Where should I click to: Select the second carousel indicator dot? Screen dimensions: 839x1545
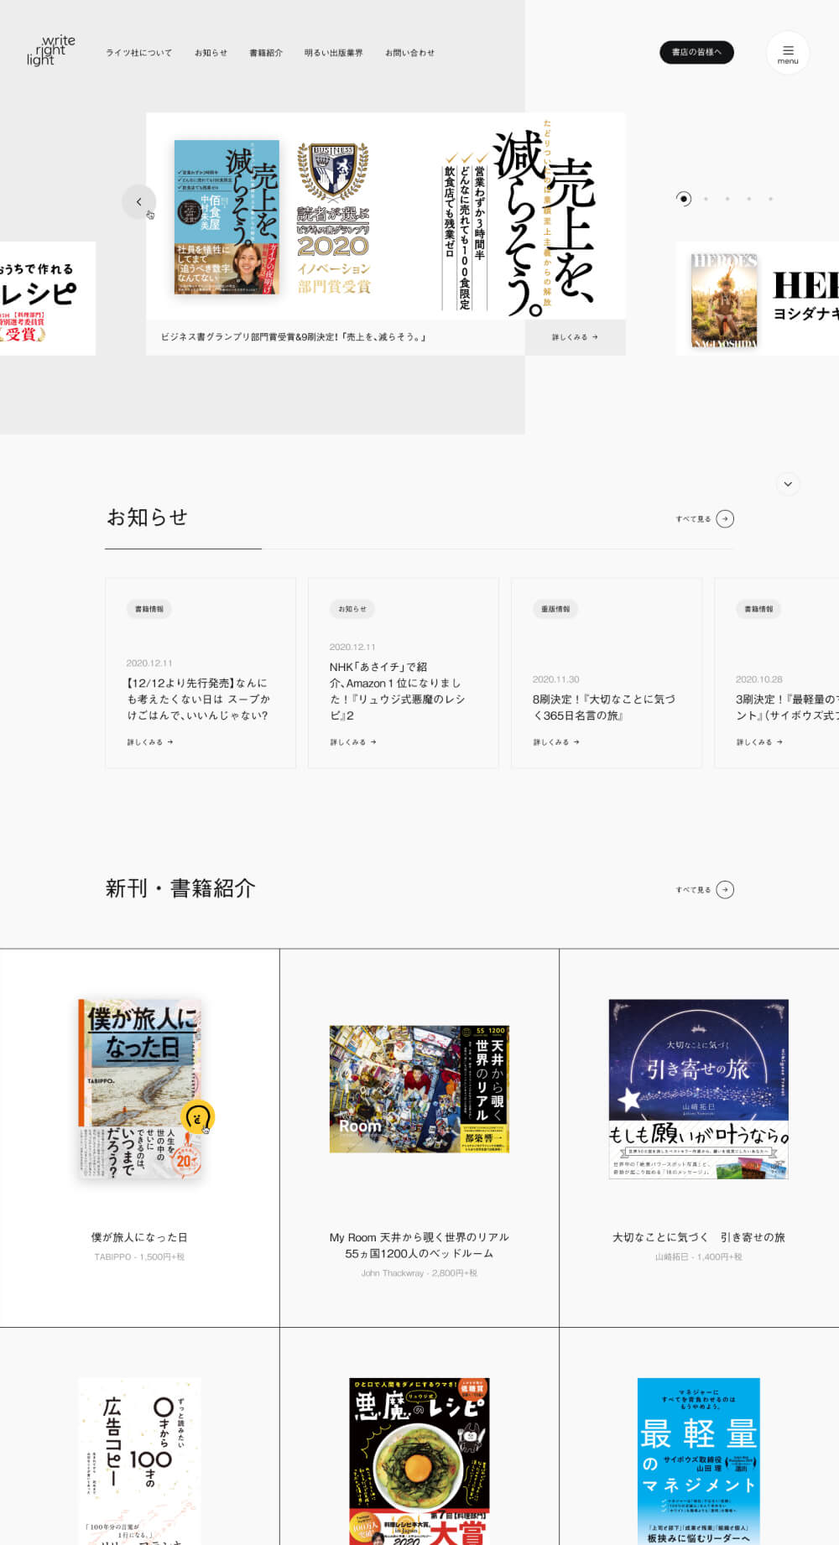pyautogui.click(x=706, y=199)
